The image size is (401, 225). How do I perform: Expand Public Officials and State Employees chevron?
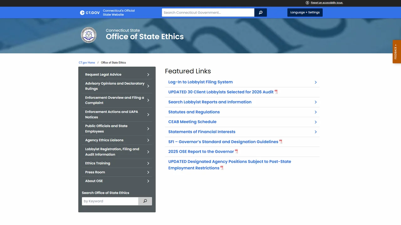[x=148, y=129]
